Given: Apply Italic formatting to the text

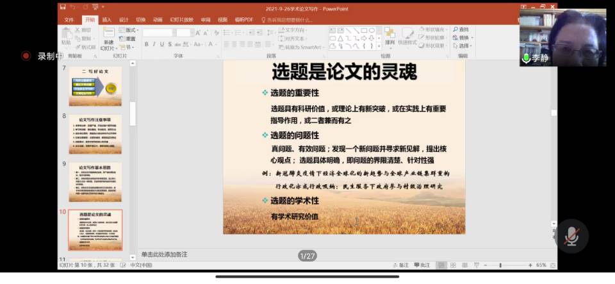Looking at the screenshot, I should (x=154, y=44).
